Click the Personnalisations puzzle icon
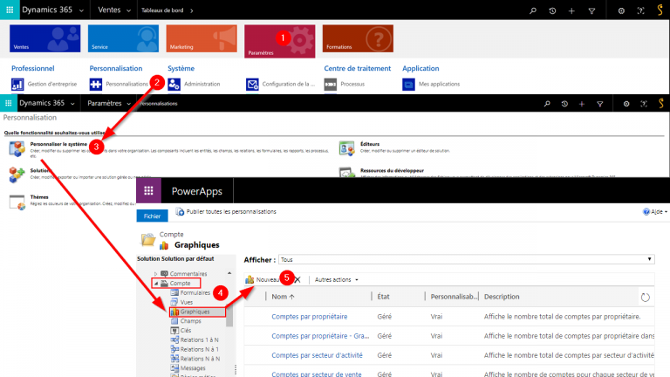 click(x=96, y=84)
